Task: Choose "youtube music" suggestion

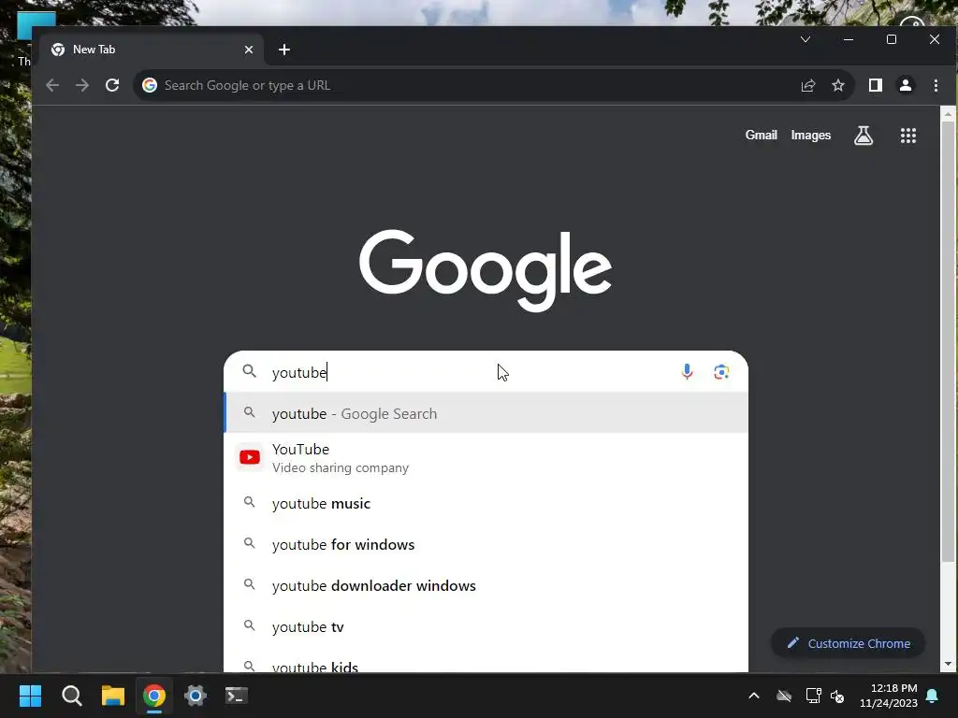Action: coord(486,504)
